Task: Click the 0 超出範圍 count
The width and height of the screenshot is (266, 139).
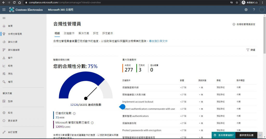Action: pos(152,70)
